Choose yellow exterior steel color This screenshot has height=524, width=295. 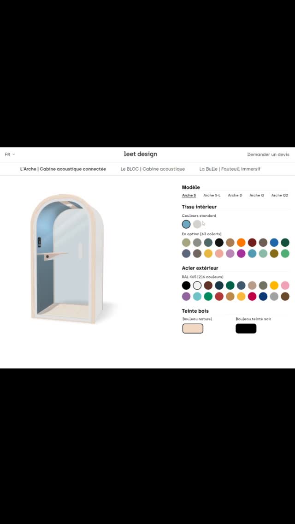point(274,286)
